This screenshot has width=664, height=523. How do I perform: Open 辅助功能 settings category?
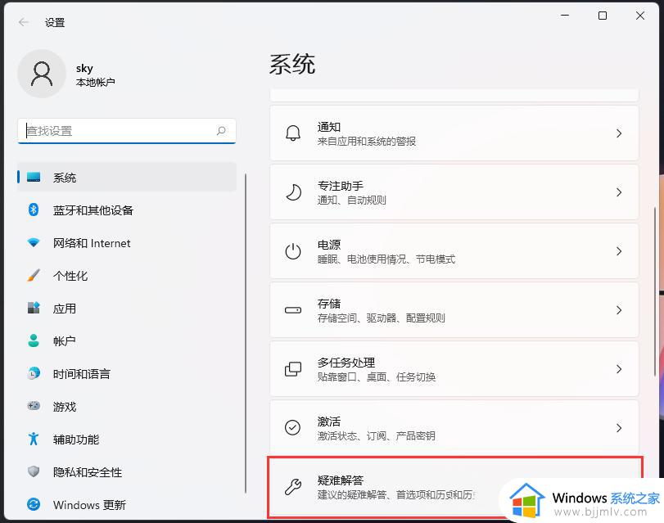coord(127,439)
